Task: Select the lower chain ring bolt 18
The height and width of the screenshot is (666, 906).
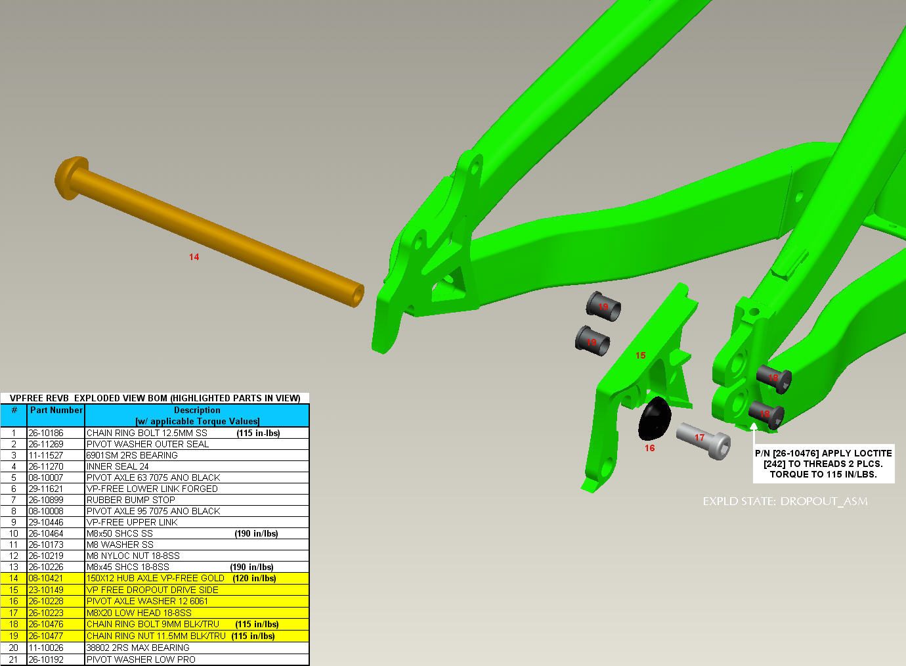Action: tap(765, 413)
